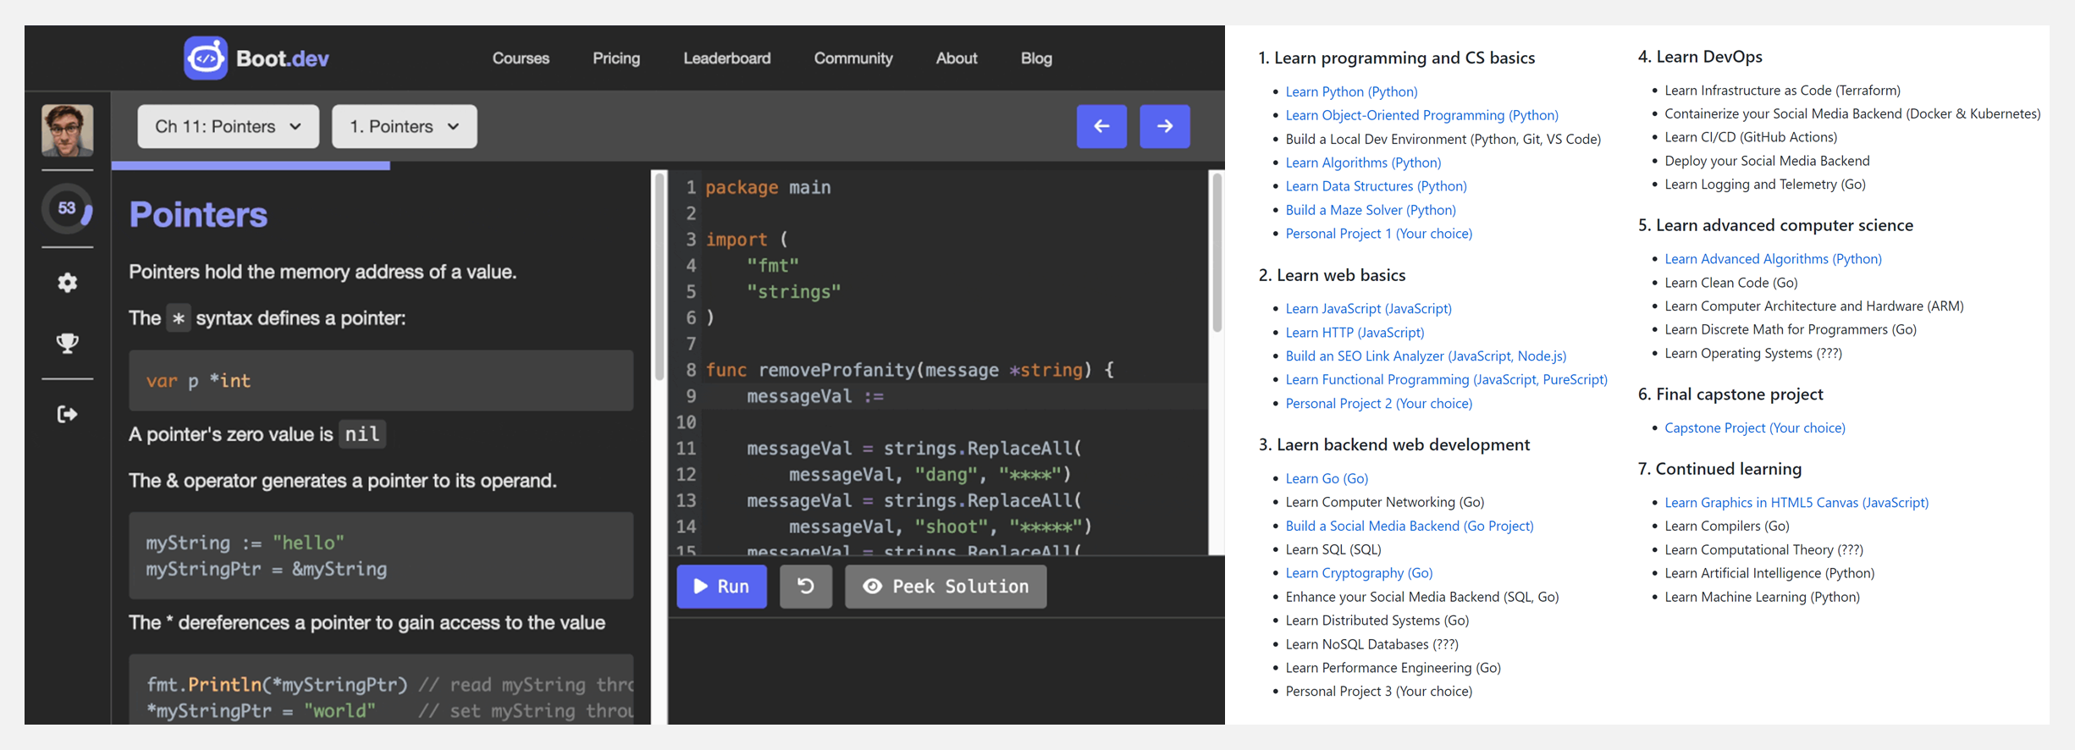Viewport: 2075px width, 750px height.
Task: Open Personal Project 1 (Your choice) link
Action: tap(1378, 234)
